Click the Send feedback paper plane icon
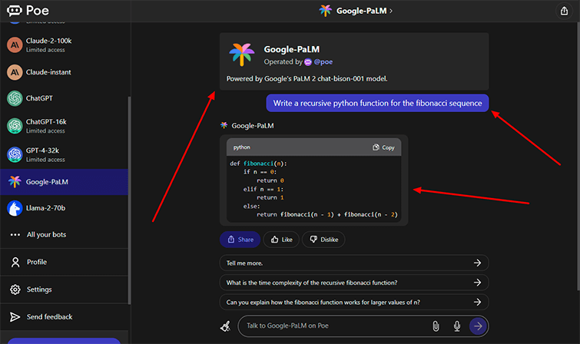The height and width of the screenshot is (344, 580). 15,317
